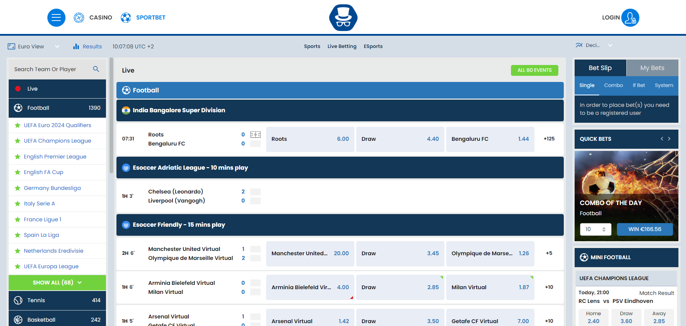Click the Search Team Or Player field
The image size is (686, 326).
[51, 69]
